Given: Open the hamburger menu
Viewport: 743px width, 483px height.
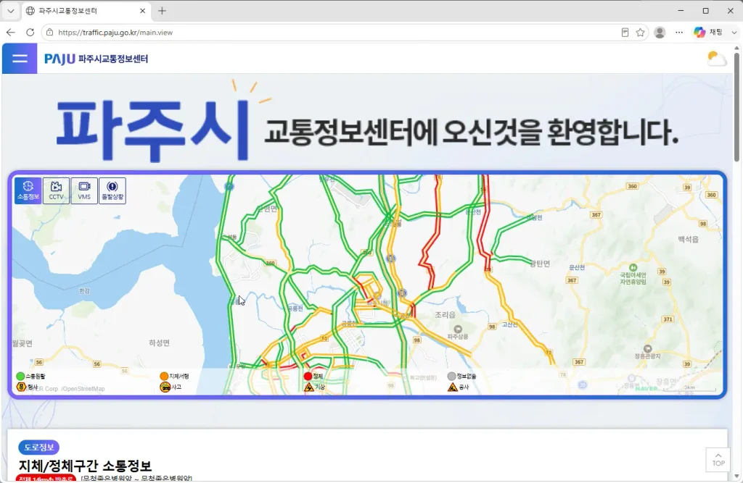Looking at the screenshot, I should tap(20, 59).
